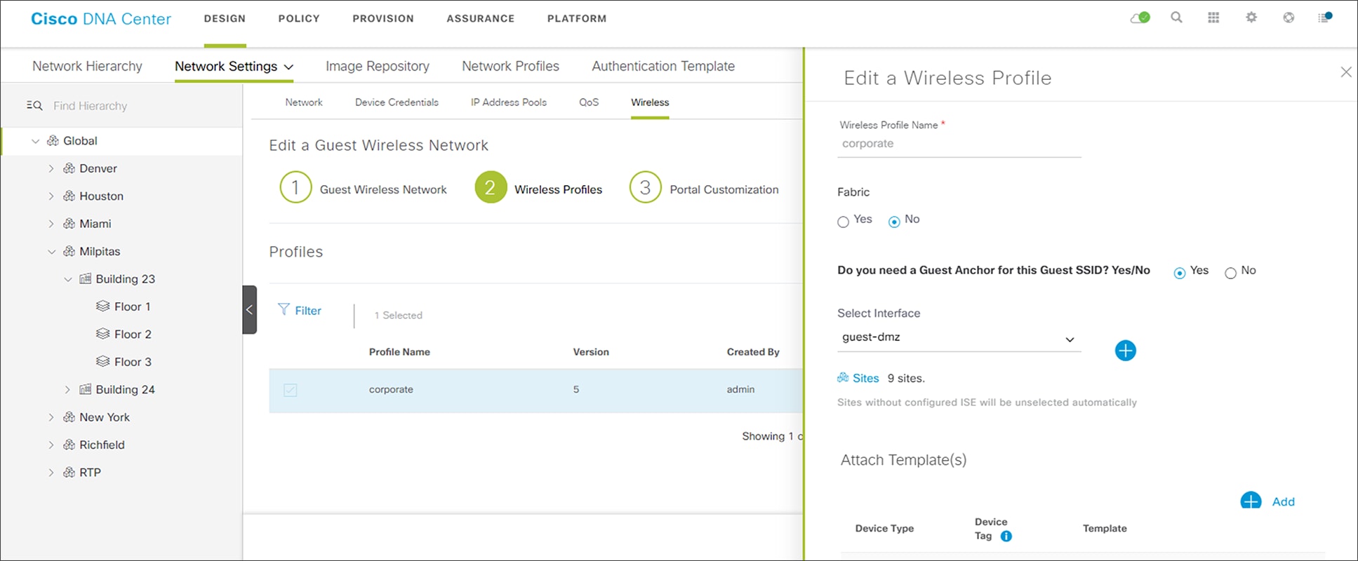Open the notifications list icon
This screenshot has width=1358, height=561.
[x=1325, y=18]
